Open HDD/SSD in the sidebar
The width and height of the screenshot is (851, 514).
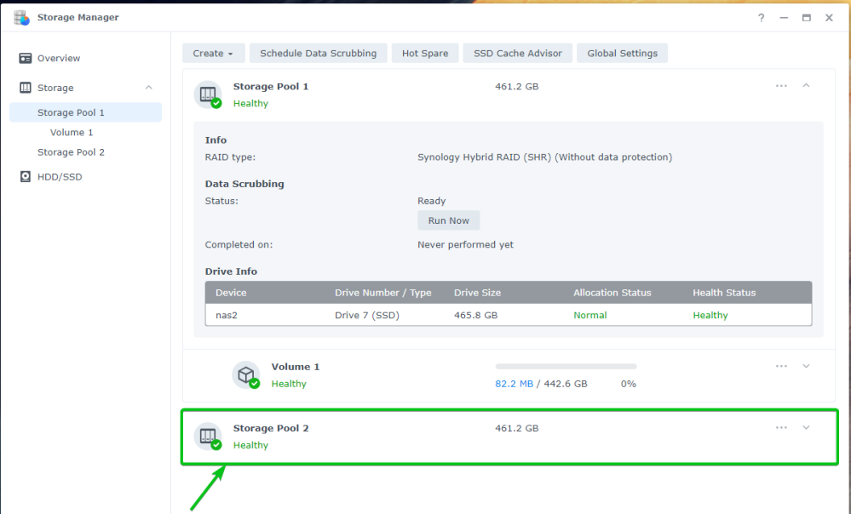[60, 177]
